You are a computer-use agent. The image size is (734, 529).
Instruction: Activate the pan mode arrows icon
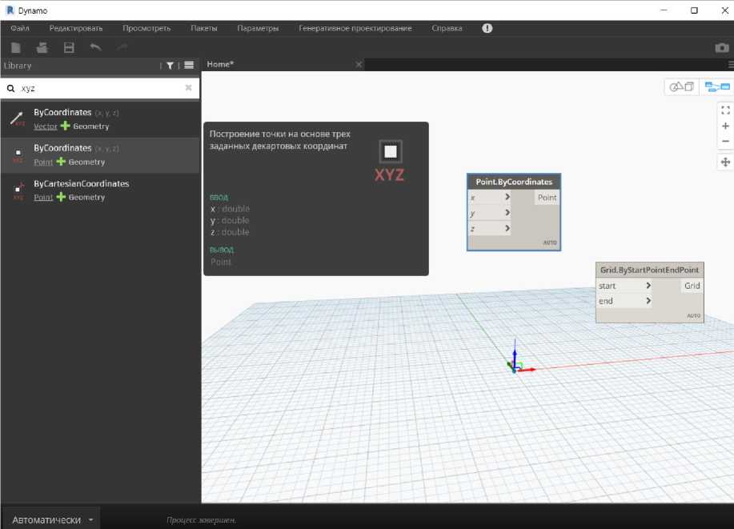[x=725, y=162]
